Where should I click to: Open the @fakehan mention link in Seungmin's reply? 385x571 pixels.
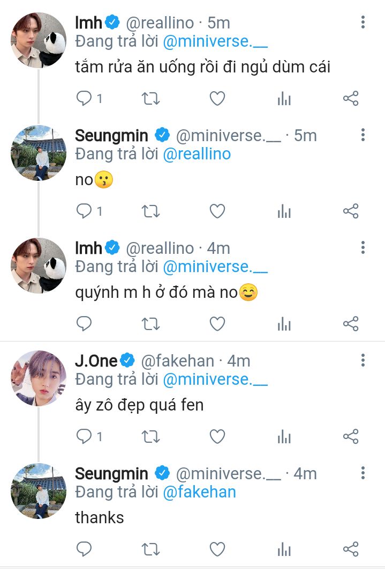point(199,492)
